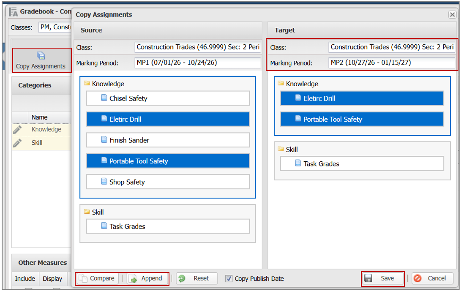Select Portable Tool Safety in Target list
This screenshot has width=461, height=291.
(x=362, y=119)
